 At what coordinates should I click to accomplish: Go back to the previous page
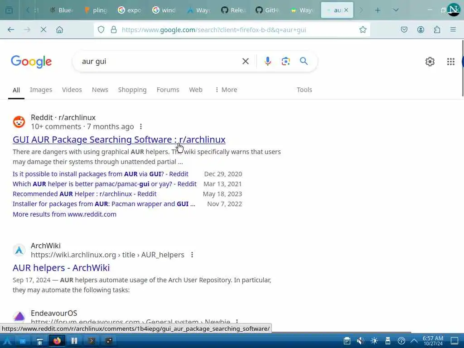pos(11,29)
